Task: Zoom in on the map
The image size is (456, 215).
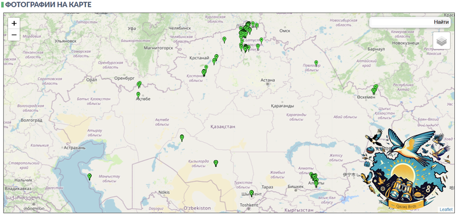Action: (x=14, y=23)
